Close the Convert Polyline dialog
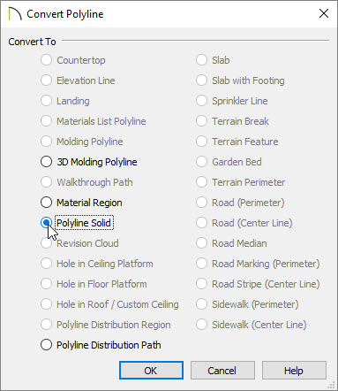 (x=324, y=13)
